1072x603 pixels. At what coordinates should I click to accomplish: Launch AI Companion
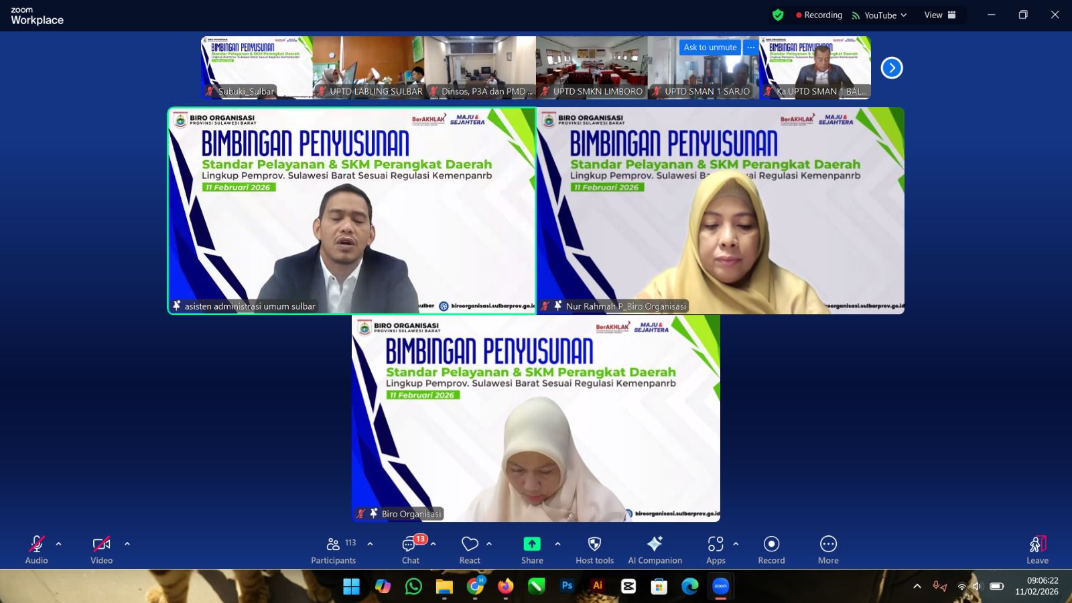[655, 550]
